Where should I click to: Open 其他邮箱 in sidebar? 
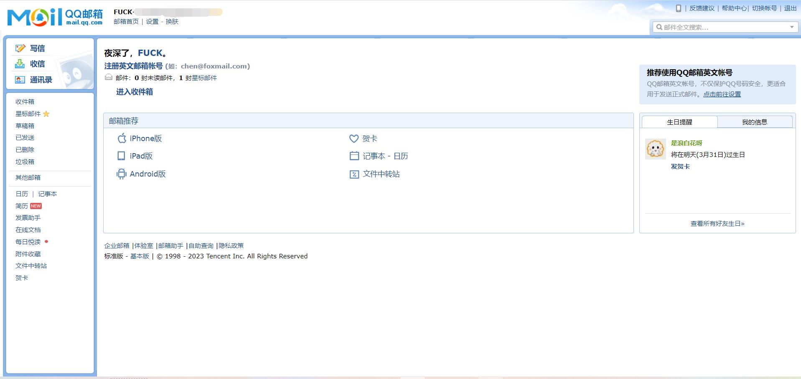coord(28,177)
